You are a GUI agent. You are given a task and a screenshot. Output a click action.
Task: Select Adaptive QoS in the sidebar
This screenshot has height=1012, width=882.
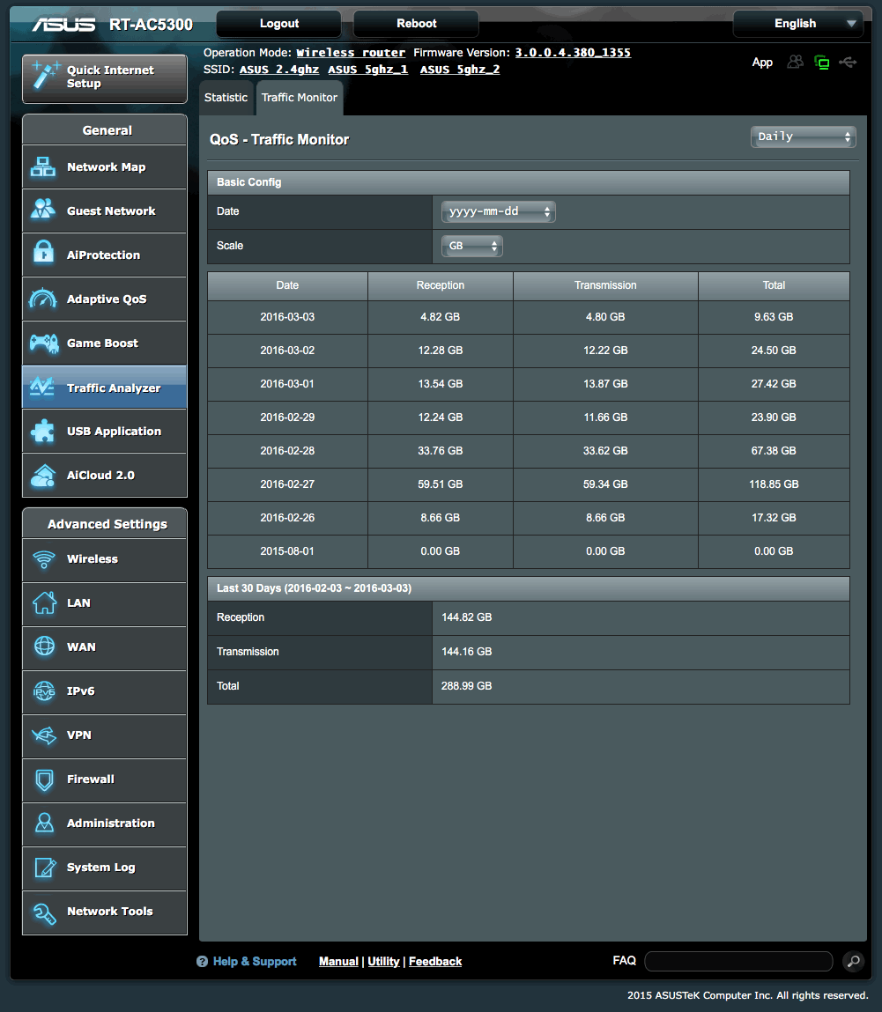[x=104, y=299]
